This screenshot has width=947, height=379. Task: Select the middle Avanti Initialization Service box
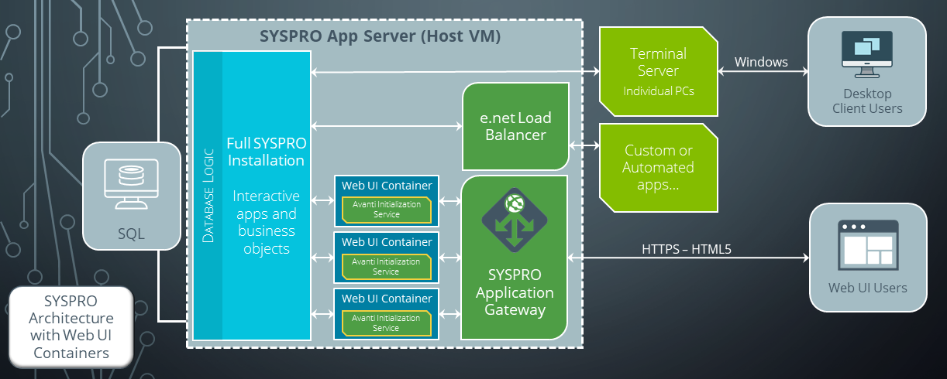pyautogui.click(x=386, y=266)
